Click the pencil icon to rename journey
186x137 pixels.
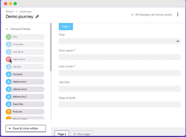(38, 16)
